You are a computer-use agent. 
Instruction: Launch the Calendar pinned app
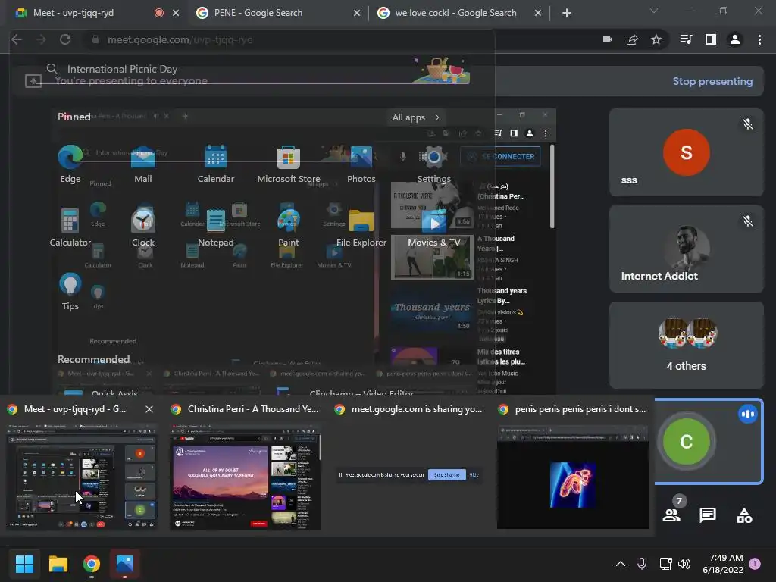pyautogui.click(x=216, y=164)
